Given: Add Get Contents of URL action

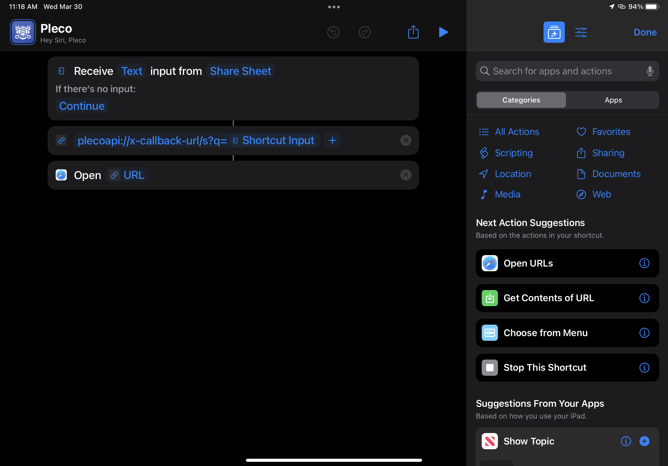Looking at the screenshot, I should tap(567, 298).
